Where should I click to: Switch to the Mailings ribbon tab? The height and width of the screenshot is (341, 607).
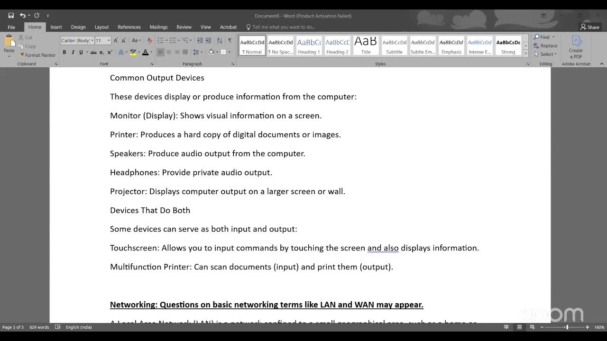158,27
